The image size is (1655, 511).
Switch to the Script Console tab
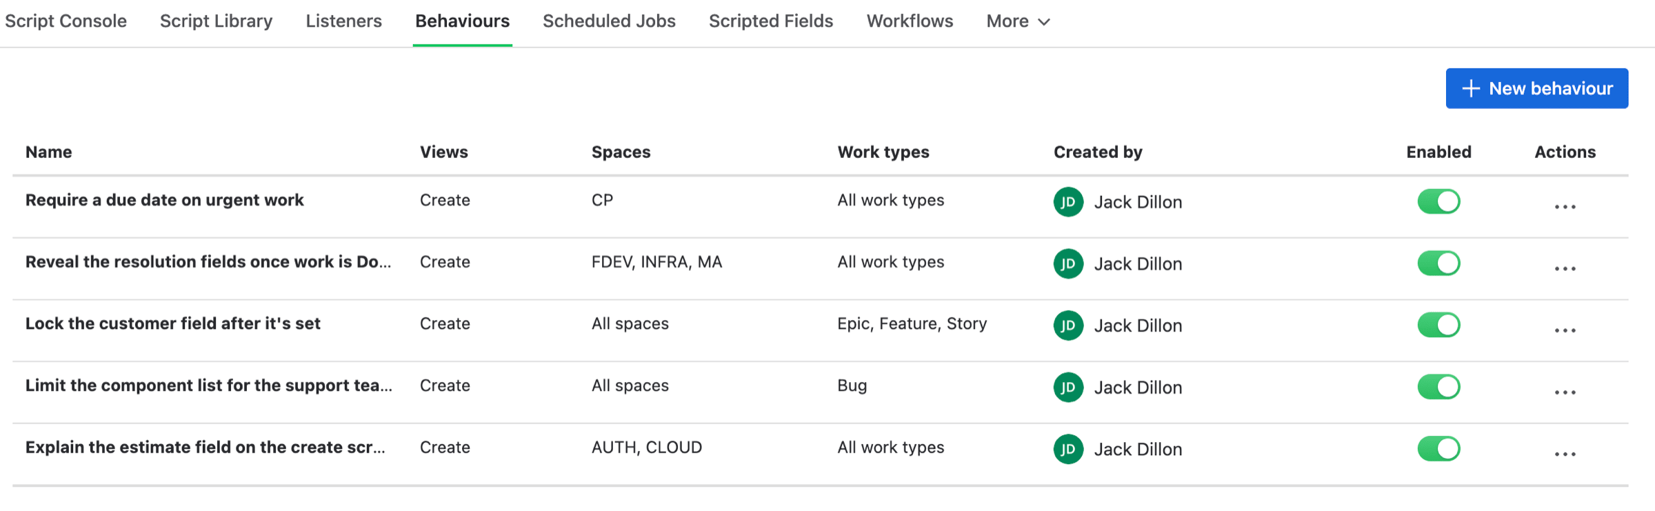point(66,21)
